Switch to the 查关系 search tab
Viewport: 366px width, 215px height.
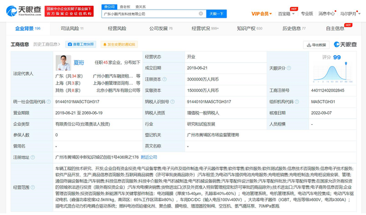[141, 7]
